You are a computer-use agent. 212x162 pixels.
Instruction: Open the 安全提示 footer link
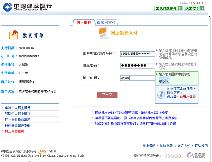149,146
